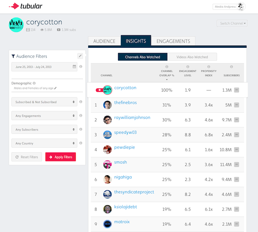Click info icon beside date range field
Screen dimensions: 258x232
(81, 67)
